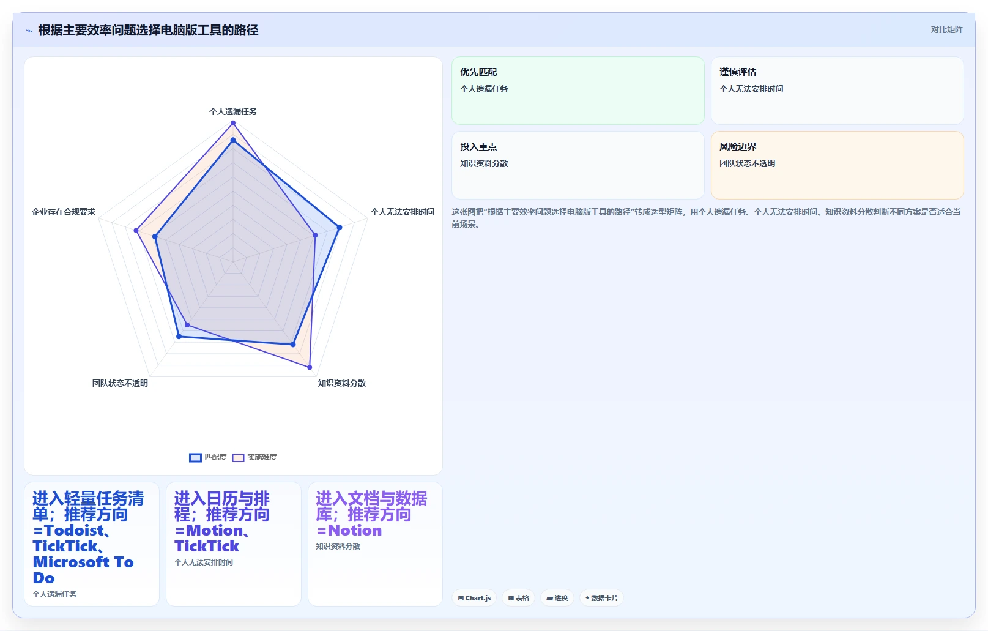The width and height of the screenshot is (988, 631).
Task: Click 匹配度 data point on 团队状态不透明 axis
Action: tap(179, 336)
